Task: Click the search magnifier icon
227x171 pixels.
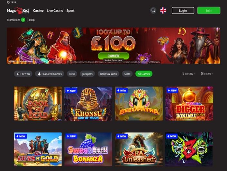Action: (x=153, y=10)
